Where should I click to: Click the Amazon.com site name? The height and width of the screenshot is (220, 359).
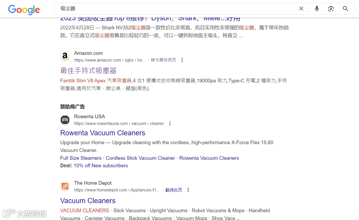pyautogui.click(x=88, y=53)
